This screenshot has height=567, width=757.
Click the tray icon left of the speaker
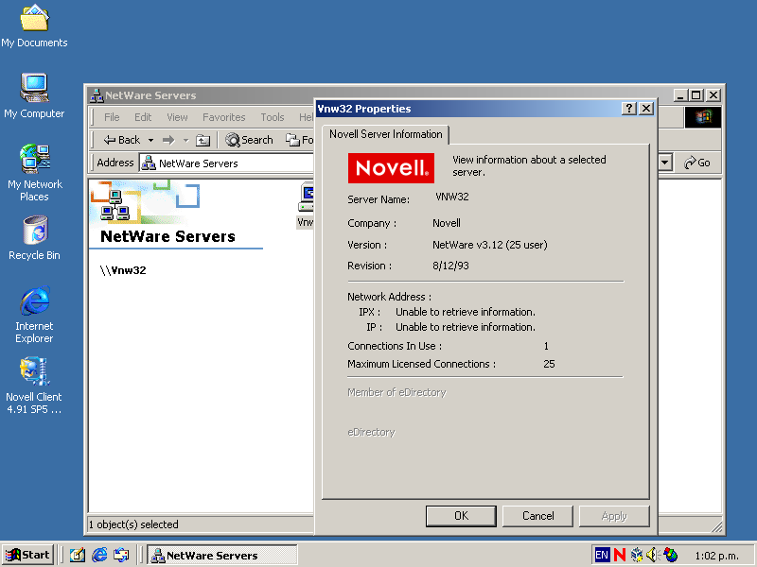[637, 555]
